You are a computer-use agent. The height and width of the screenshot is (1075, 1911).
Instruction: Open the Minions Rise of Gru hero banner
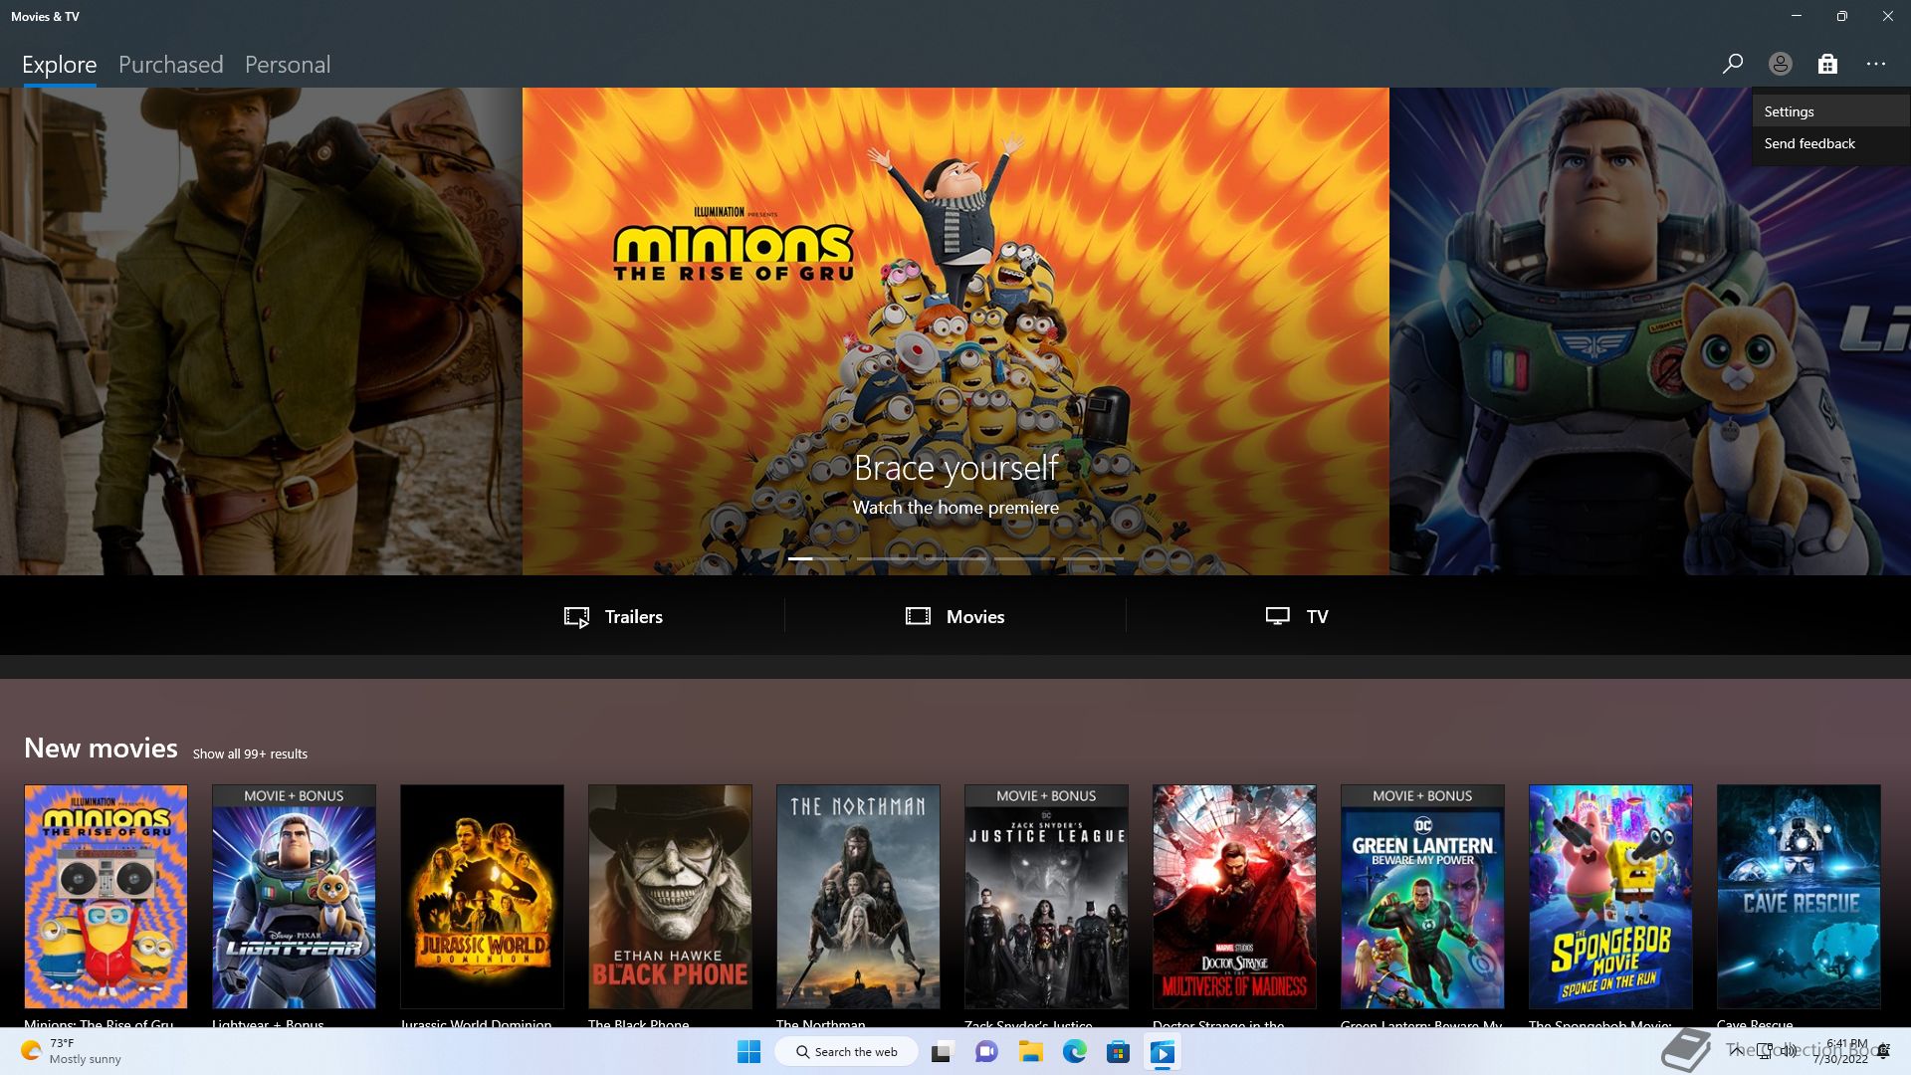click(x=955, y=330)
